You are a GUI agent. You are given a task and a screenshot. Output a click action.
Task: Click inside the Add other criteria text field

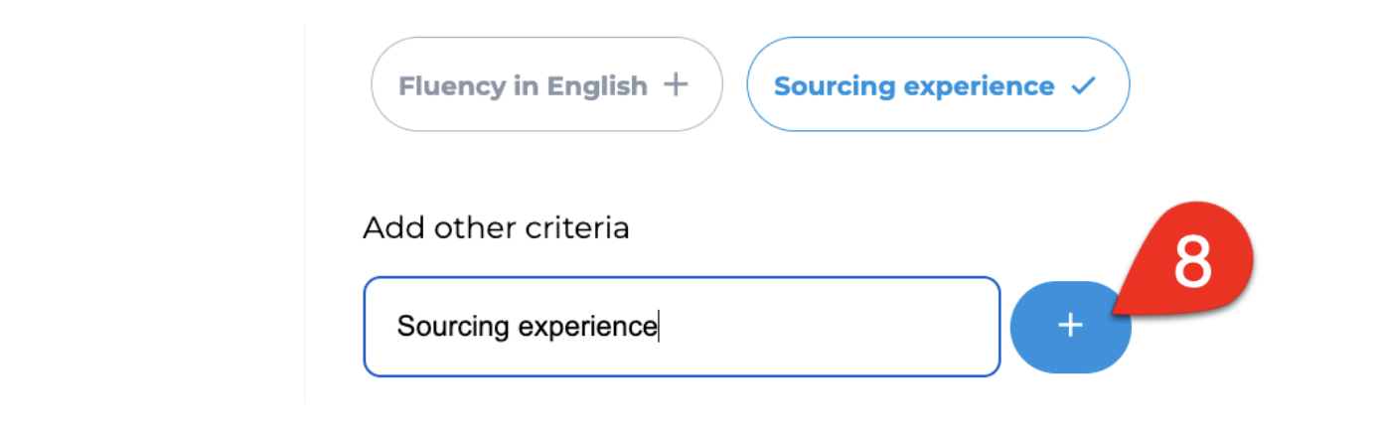[682, 327]
